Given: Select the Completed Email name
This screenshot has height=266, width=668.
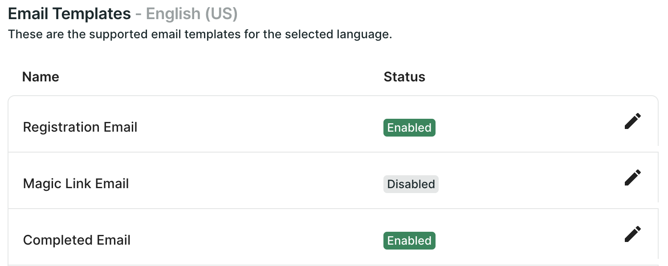Looking at the screenshot, I should (77, 240).
